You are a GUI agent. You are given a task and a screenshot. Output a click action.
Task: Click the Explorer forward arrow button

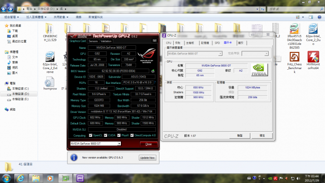(x=10, y=9)
